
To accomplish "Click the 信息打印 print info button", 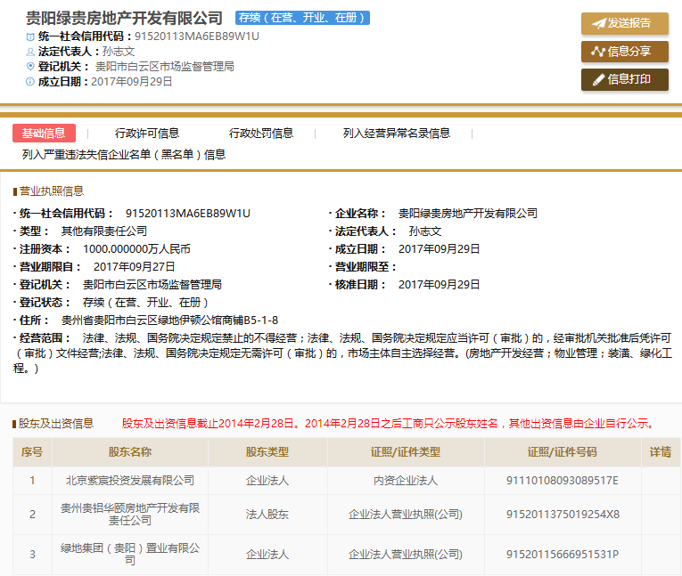I will 625,79.
